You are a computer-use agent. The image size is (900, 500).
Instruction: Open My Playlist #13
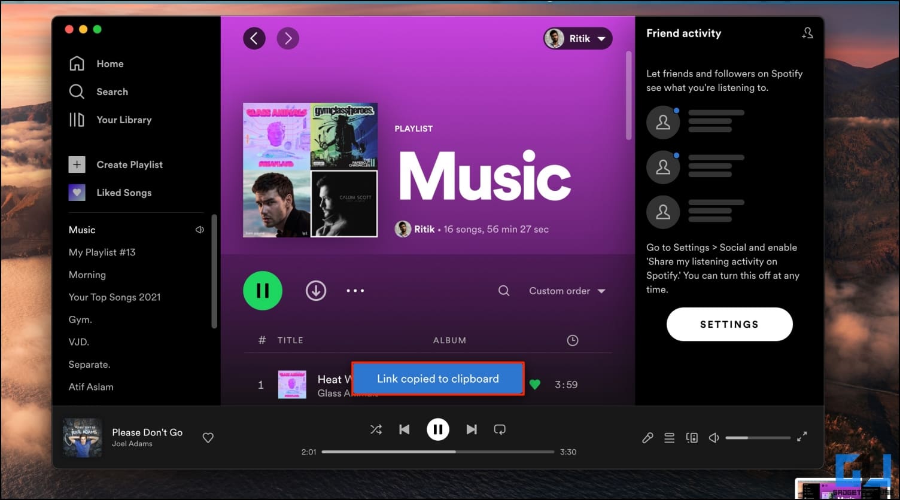click(x=102, y=252)
